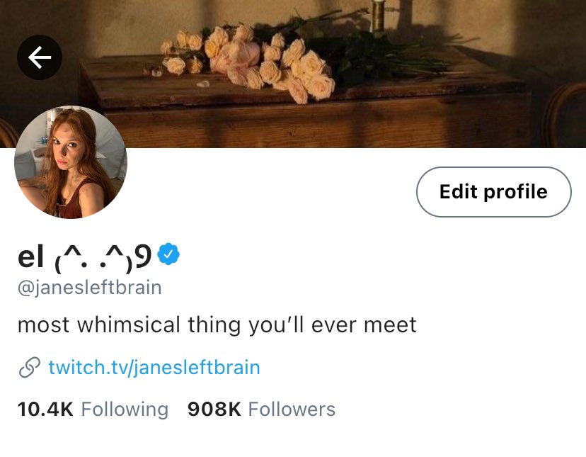Click the word "Following" label

(125, 410)
